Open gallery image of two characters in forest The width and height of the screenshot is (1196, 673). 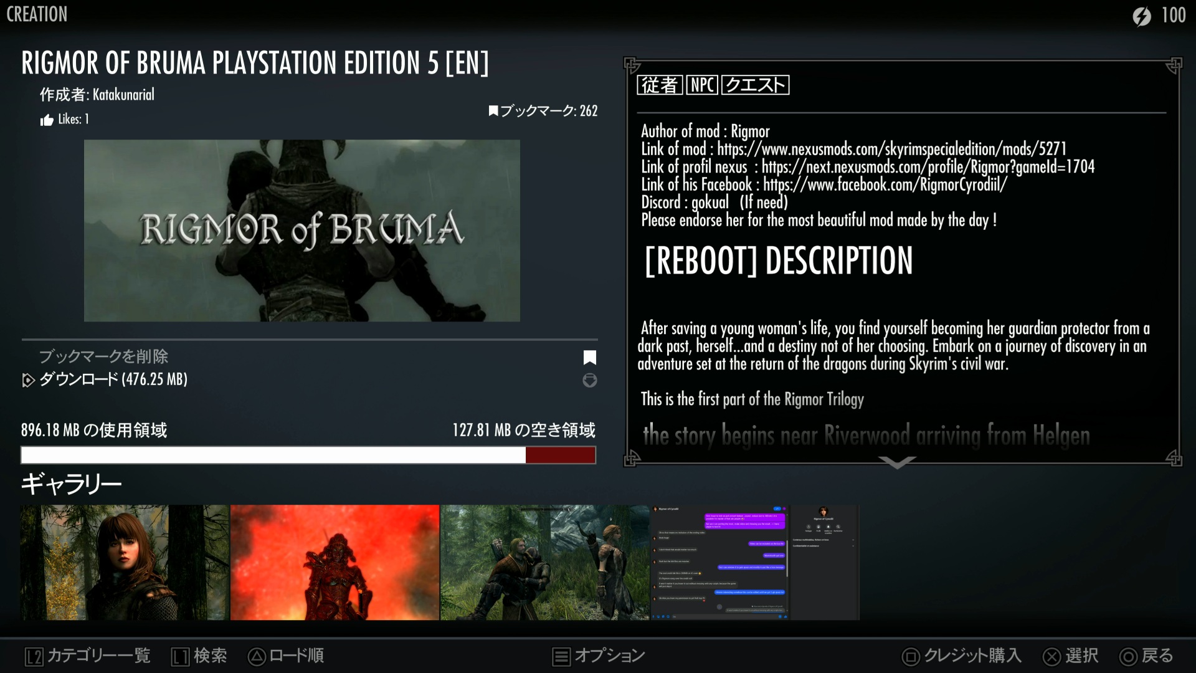[545, 562]
